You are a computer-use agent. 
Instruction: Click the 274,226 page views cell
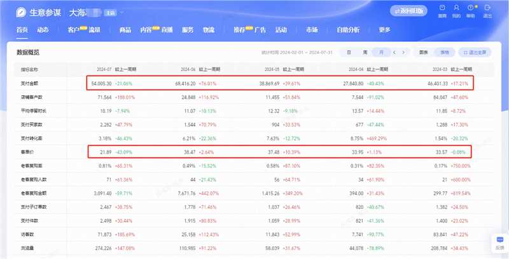[x=104, y=248]
